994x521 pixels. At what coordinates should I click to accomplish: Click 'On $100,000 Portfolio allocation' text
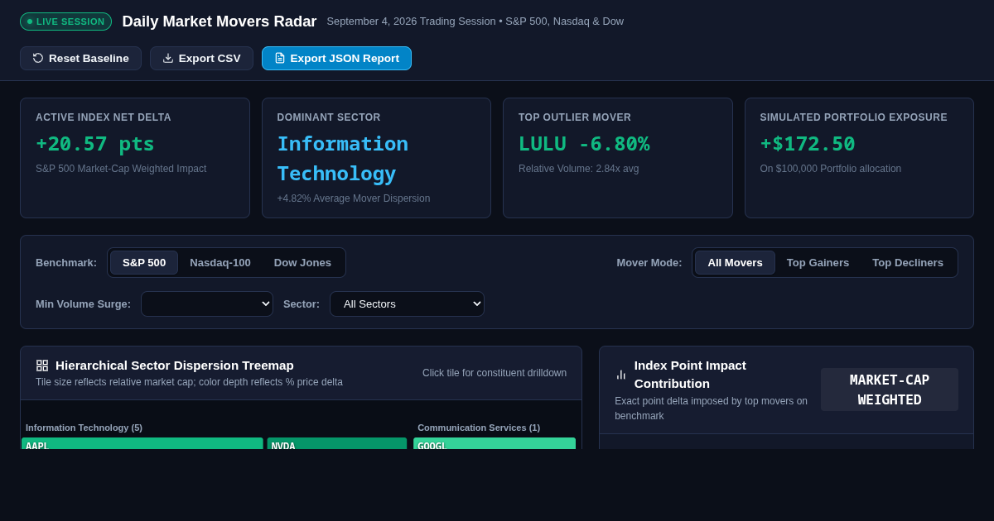coord(831,169)
